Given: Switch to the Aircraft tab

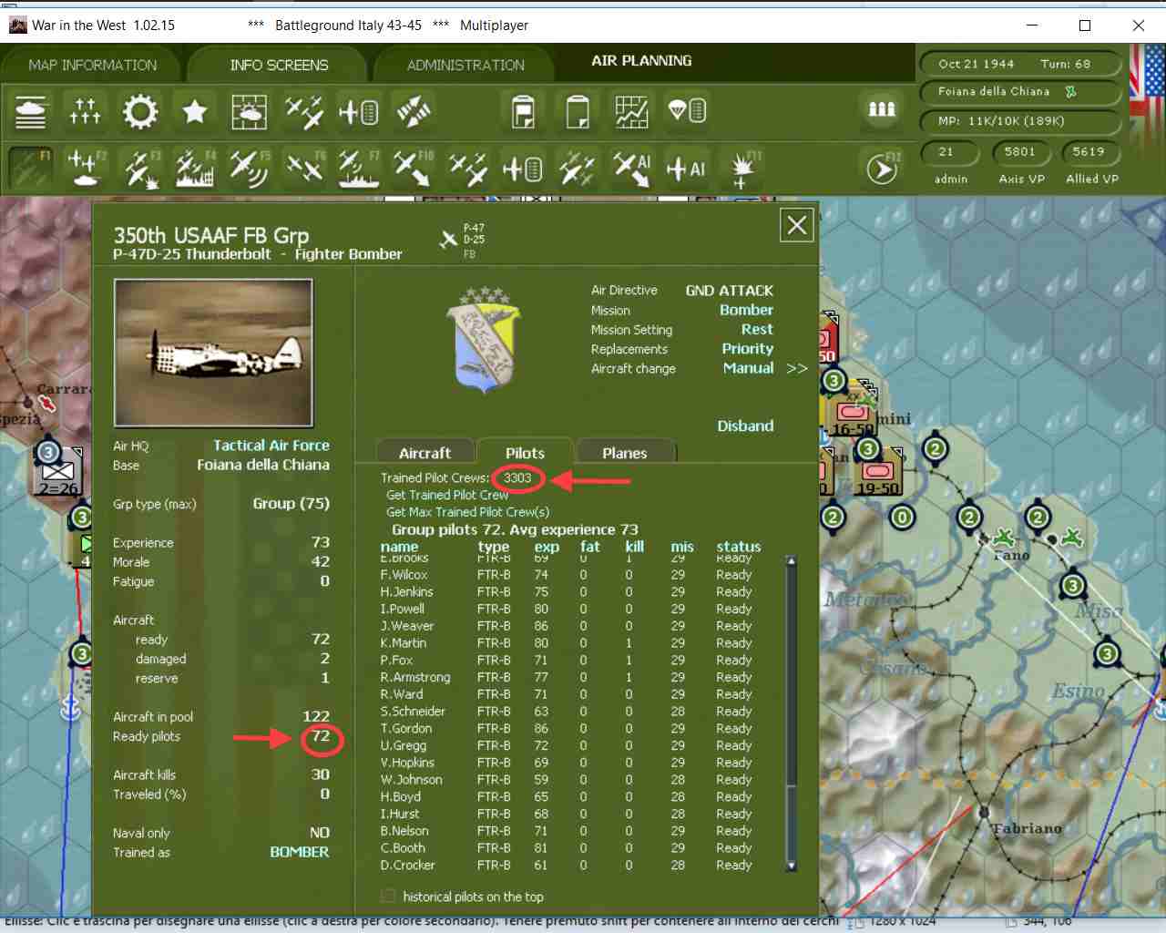Looking at the screenshot, I should pyautogui.click(x=424, y=453).
